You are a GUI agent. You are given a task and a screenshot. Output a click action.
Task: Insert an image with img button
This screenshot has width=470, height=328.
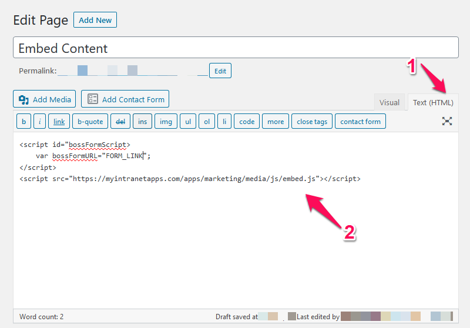pos(166,122)
